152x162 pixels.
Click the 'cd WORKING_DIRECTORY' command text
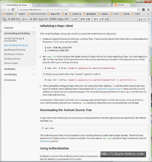[x=57, y=51]
